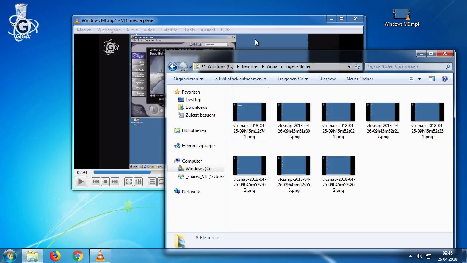Click Firefox in the taskbar
Screen dimensions: 467x263
55,256
